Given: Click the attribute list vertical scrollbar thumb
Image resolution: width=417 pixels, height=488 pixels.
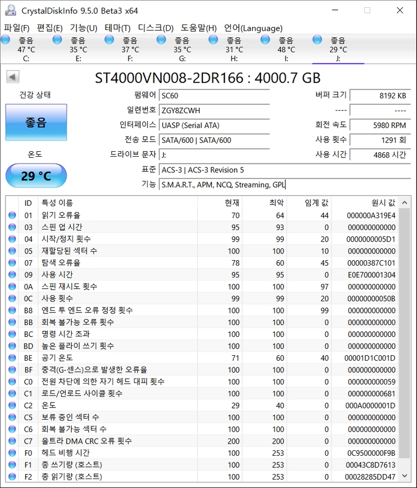Looking at the screenshot, I should pos(405,333).
